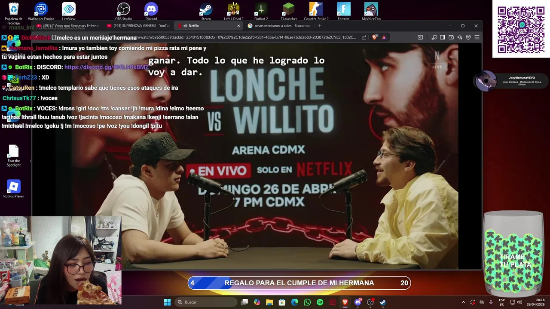Screen dimensions: 550x309
Task: Open Microsoft Edge from the taskbar
Action: click(x=295, y=302)
